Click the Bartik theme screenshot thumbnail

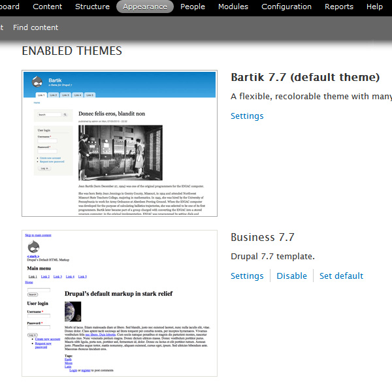click(120, 144)
